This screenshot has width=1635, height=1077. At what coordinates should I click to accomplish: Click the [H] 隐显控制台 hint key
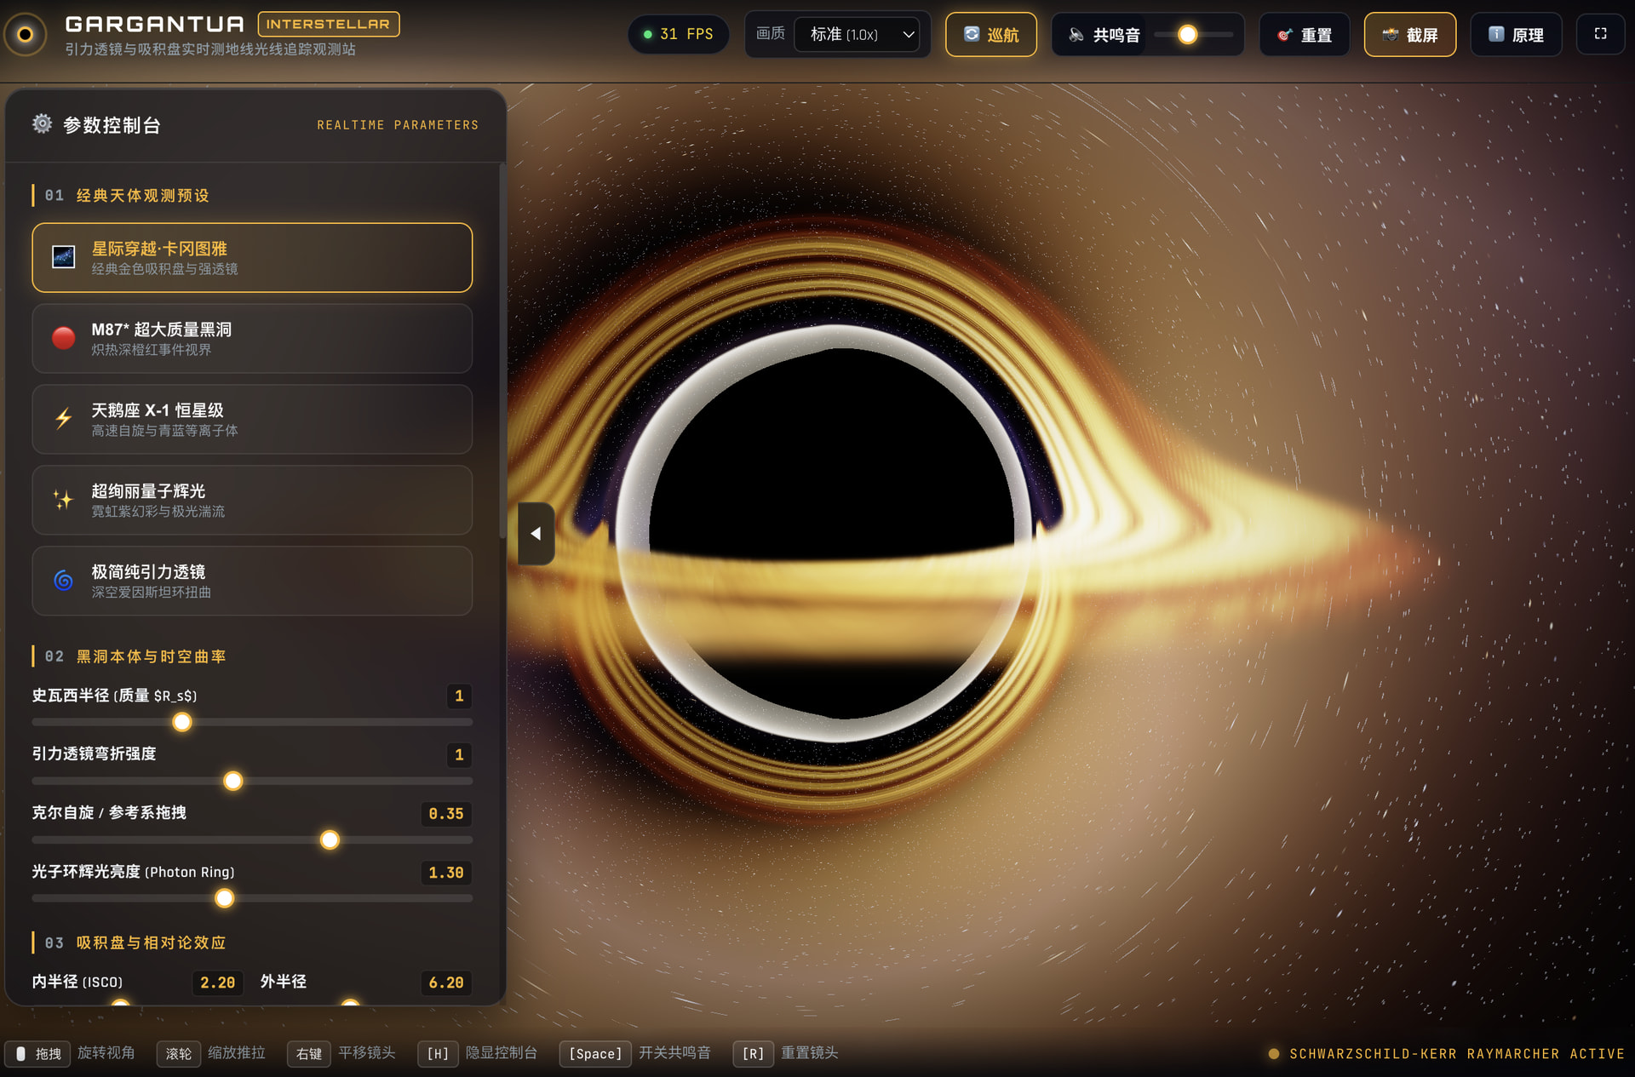(438, 1053)
